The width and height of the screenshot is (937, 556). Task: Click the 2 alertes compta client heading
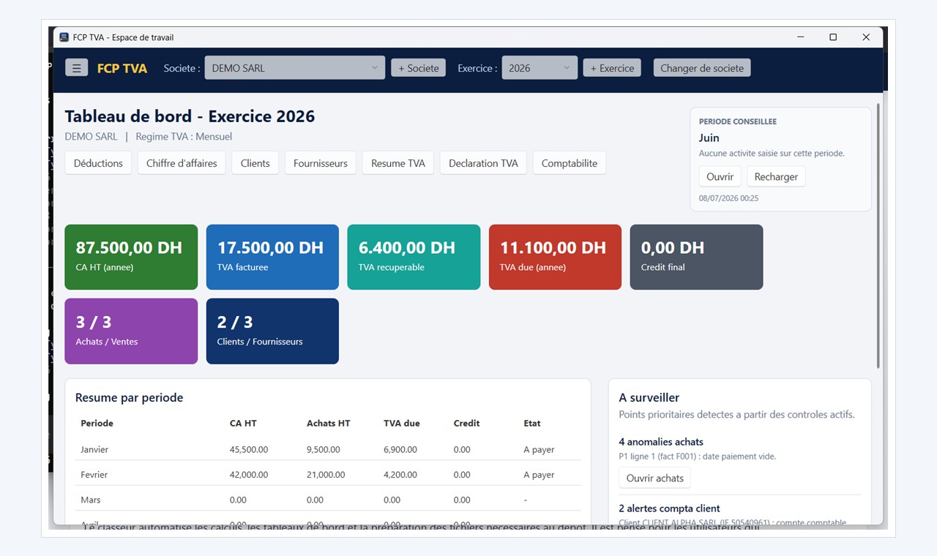coord(669,508)
